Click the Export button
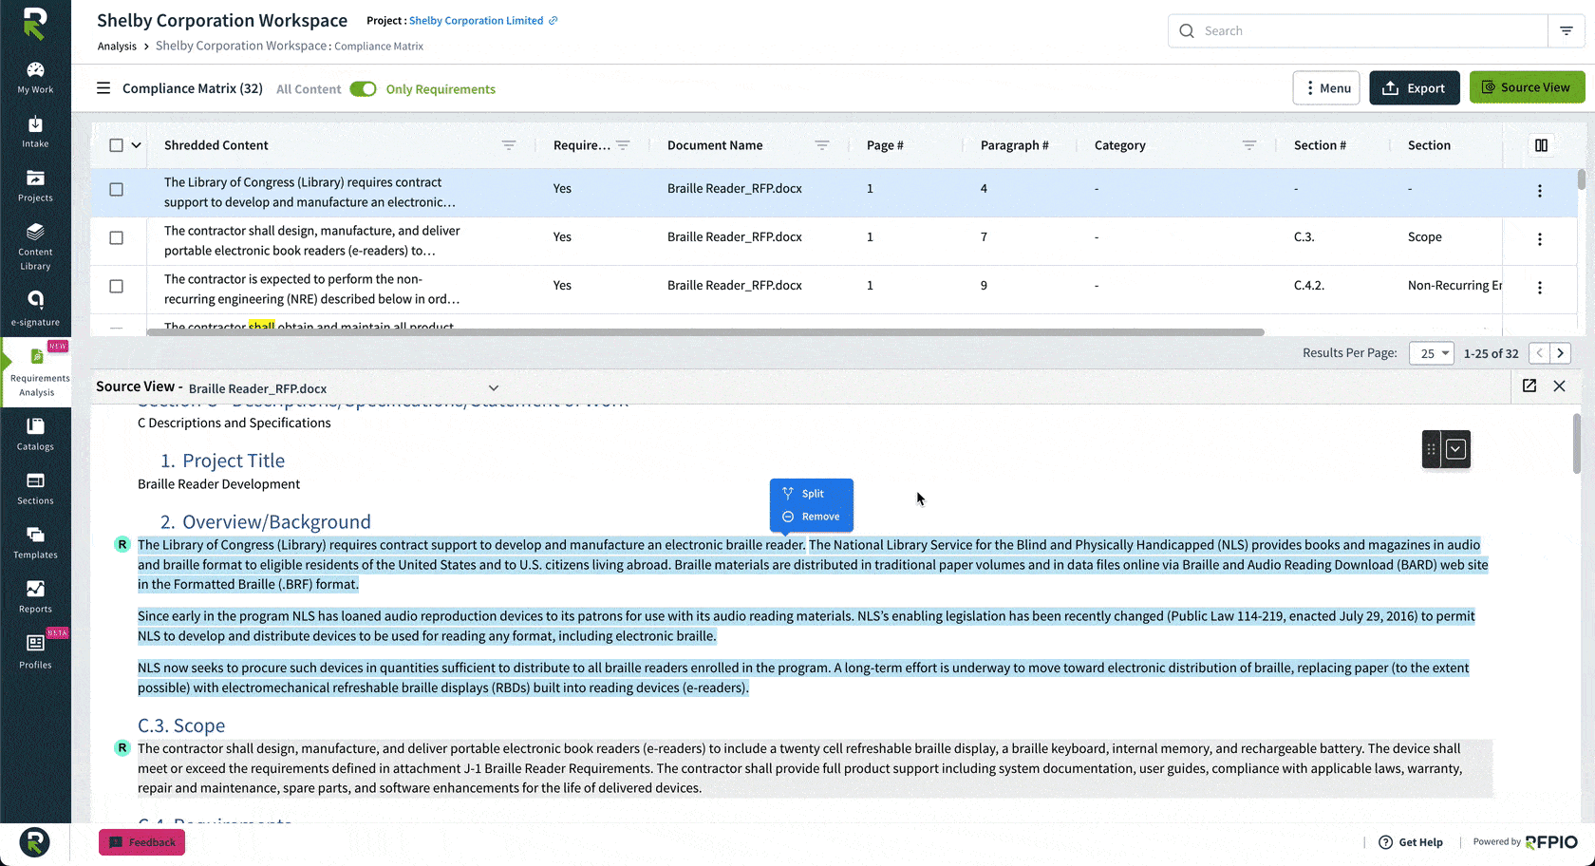This screenshot has width=1595, height=866. [1415, 88]
